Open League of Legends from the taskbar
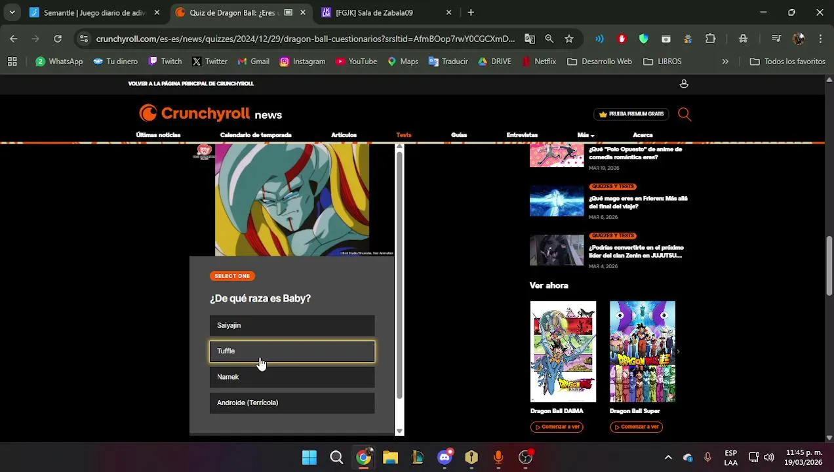 [418, 457]
